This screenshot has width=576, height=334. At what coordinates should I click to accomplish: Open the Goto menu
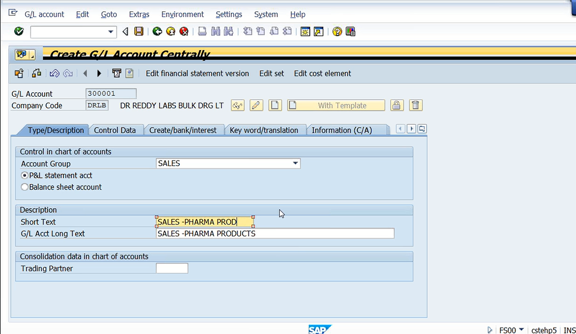click(109, 14)
